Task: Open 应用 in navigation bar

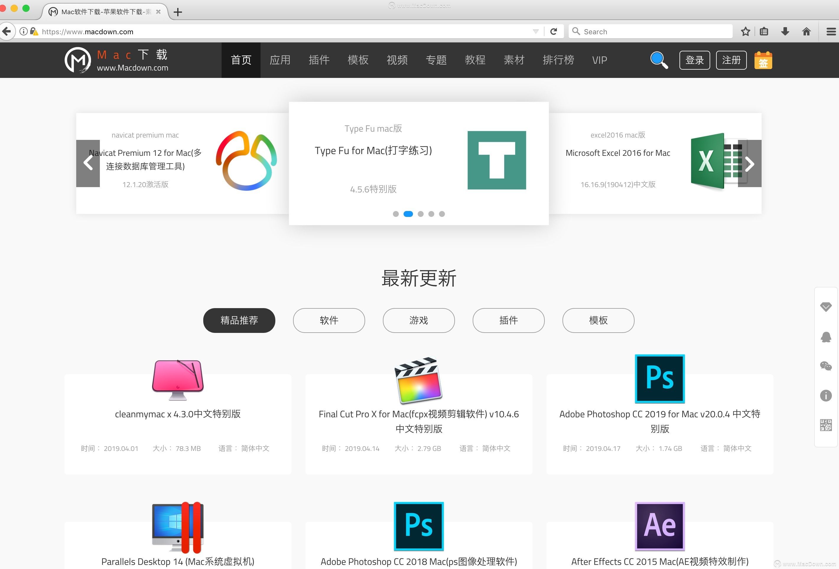Action: pos(280,60)
